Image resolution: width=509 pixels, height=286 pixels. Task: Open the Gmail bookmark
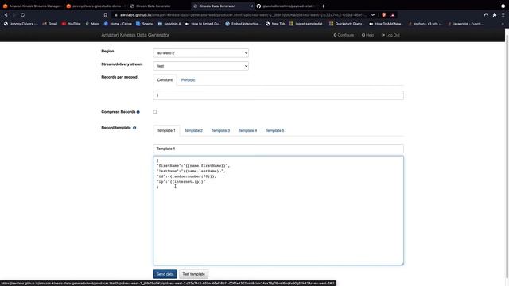pos(49,24)
